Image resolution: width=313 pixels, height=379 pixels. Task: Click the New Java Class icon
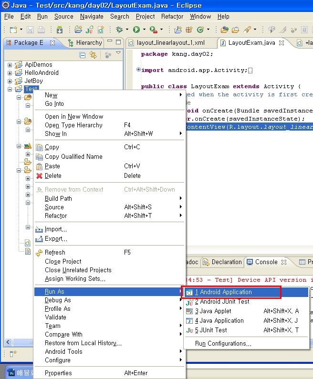(x=200, y=30)
